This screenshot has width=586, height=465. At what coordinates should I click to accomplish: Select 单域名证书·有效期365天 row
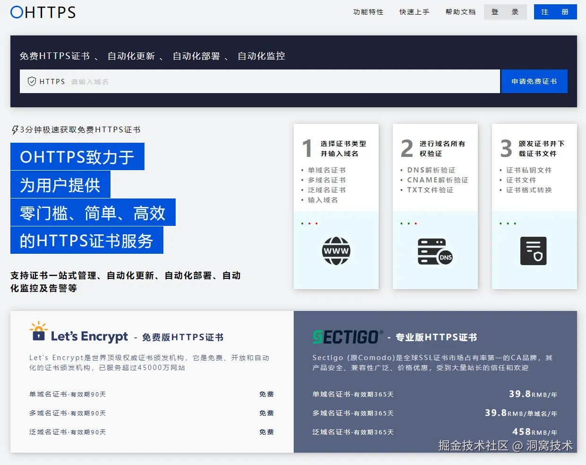[x=435, y=394]
